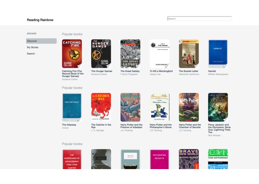Open To Kill a Mockingbird cover
This screenshot has height=184, width=259.
159,54
